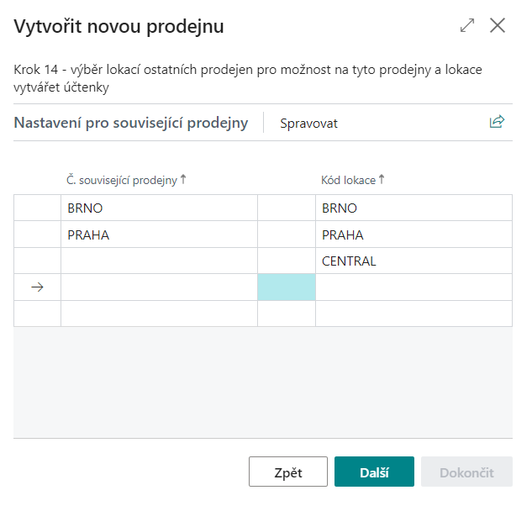Close the Vytvořit novou prodejnu dialog
532x506 pixels.
[x=498, y=25]
